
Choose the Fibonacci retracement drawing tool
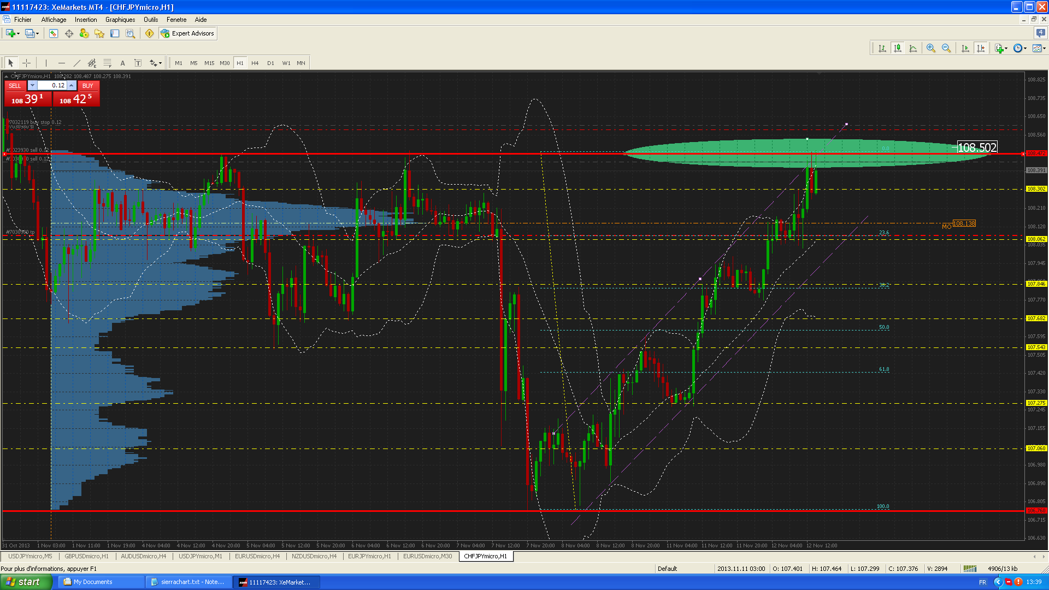[x=108, y=63]
